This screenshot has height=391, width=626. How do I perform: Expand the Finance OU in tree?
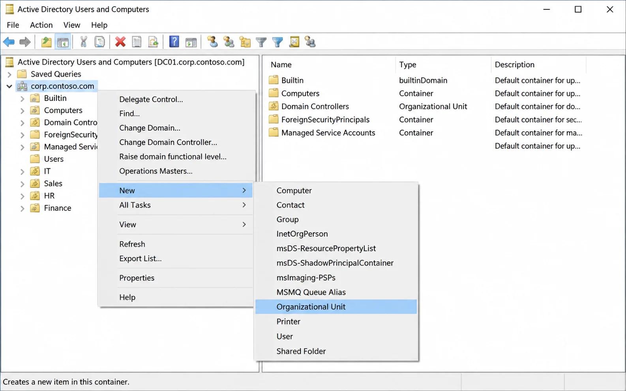tap(22, 209)
